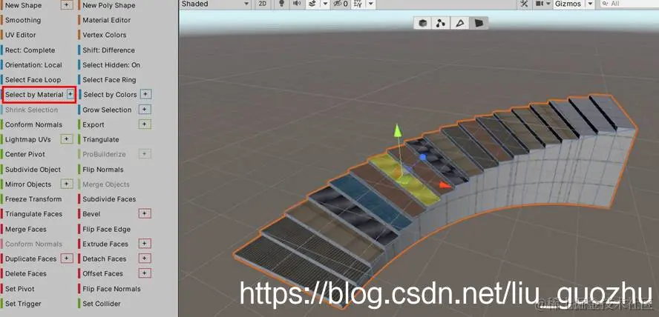Click Grow Selection action
This screenshot has height=317, width=659.
coord(107,110)
